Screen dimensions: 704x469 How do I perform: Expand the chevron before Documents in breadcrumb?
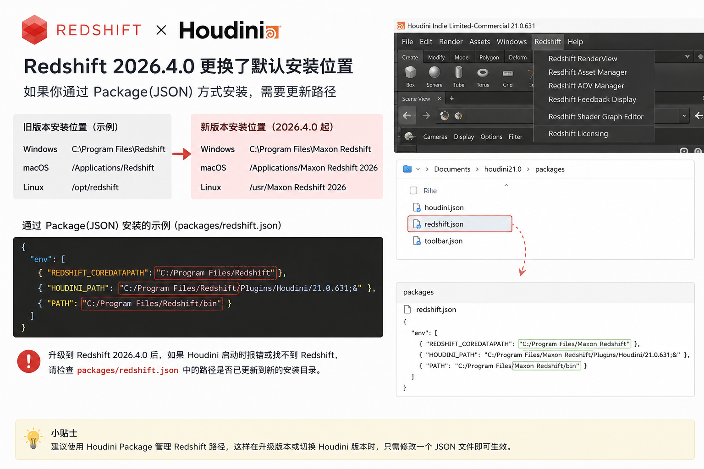click(x=427, y=169)
